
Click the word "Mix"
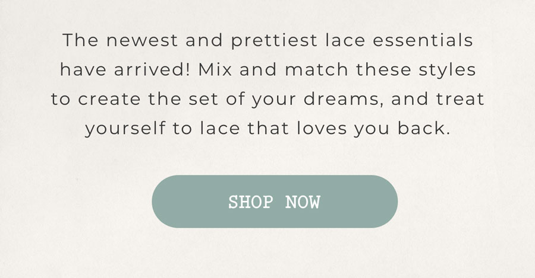click(x=215, y=70)
